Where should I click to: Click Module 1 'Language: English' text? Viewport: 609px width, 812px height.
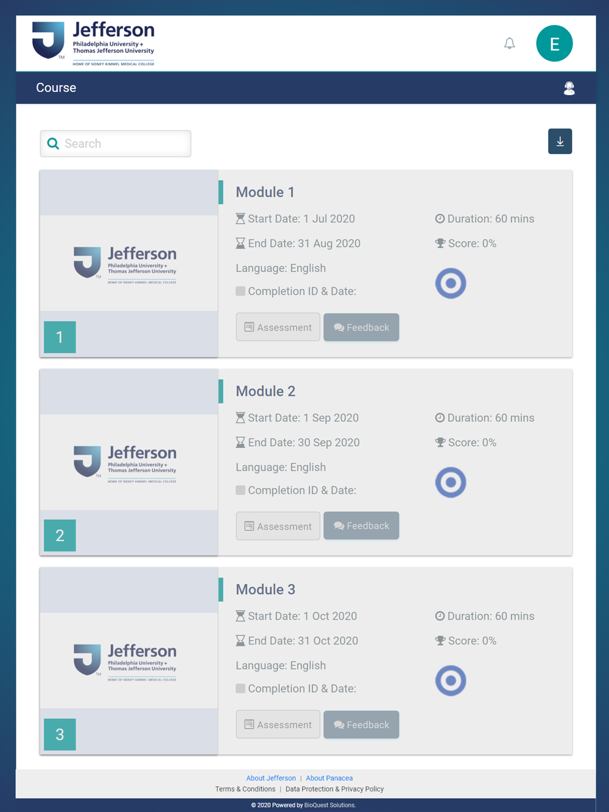pyautogui.click(x=281, y=268)
